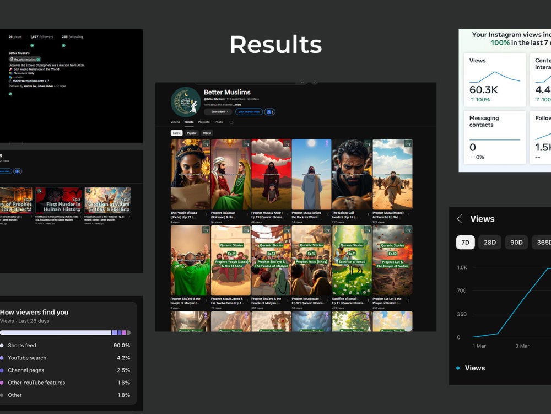Open the Instagram Views 60.3K card

(x=495, y=80)
